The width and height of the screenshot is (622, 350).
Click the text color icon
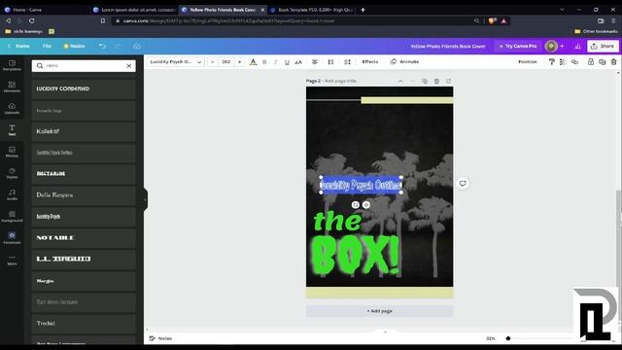253,62
